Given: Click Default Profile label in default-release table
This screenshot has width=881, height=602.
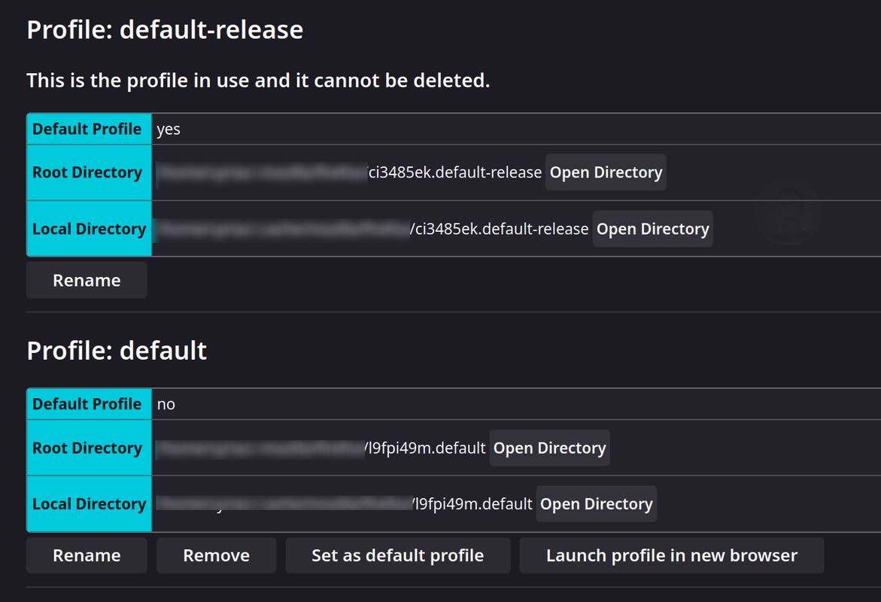Looking at the screenshot, I should pyautogui.click(x=90, y=129).
